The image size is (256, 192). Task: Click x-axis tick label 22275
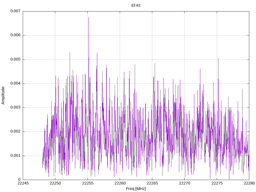tap(217, 183)
